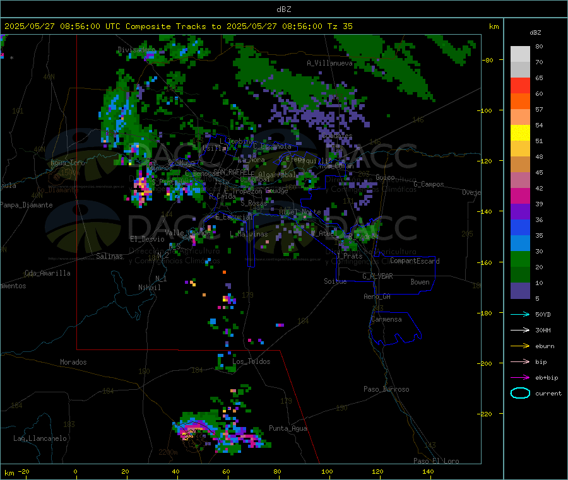The image size is (568, 480).
Task: Pick the light gray 70–80 dBZ swatch
Action: pyautogui.click(x=520, y=54)
